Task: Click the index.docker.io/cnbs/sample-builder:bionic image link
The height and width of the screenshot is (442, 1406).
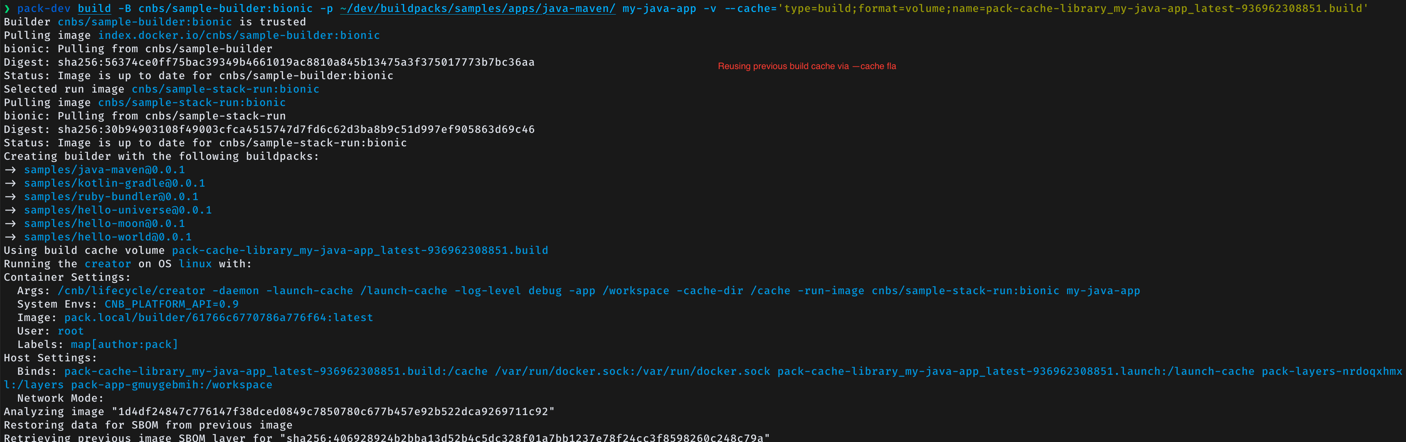Action: 238,35
